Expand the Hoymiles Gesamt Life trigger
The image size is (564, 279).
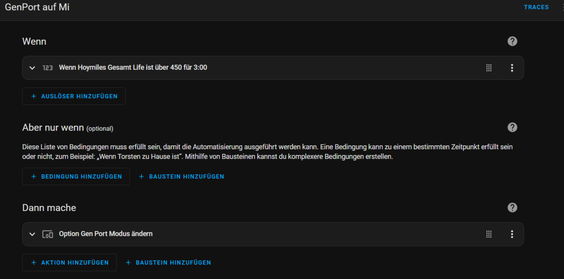point(32,68)
